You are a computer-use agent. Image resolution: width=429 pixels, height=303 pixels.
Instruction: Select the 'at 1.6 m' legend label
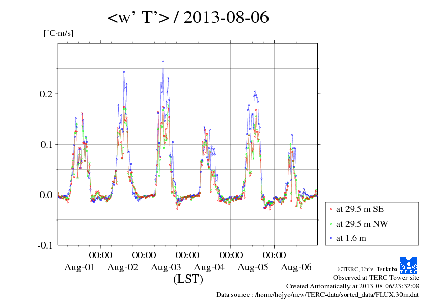coord(351,238)
